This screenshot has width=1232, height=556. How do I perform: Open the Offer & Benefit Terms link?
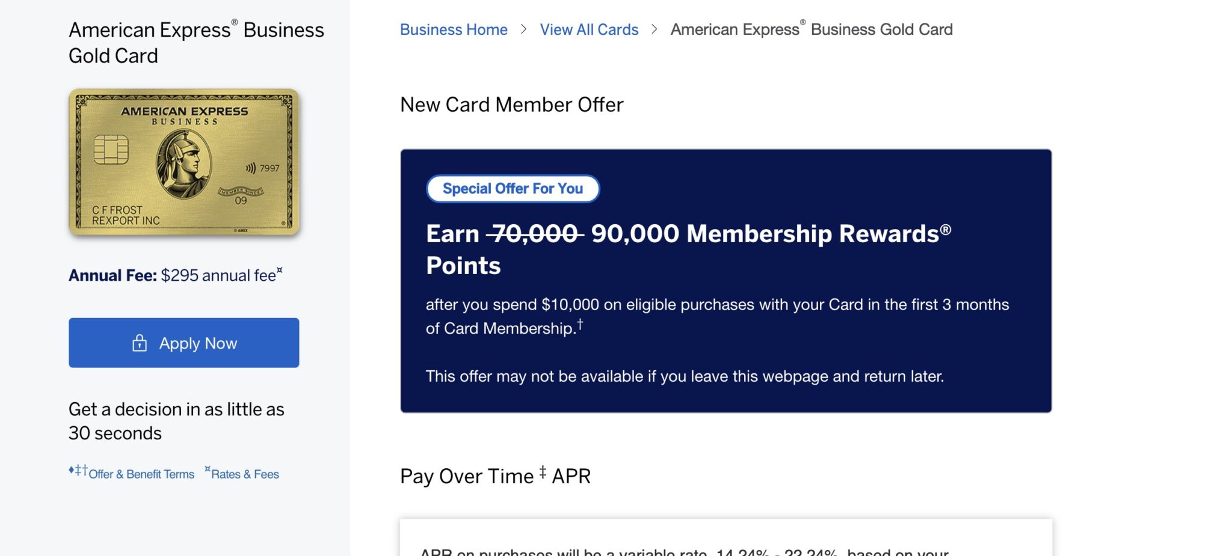[x=140, y=474]
